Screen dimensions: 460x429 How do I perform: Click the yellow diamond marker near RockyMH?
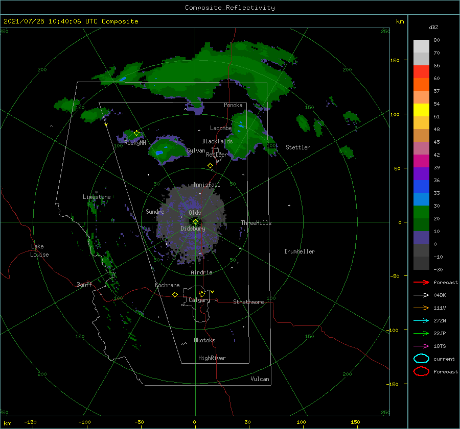pyautogui.click(x=136, y=133)
